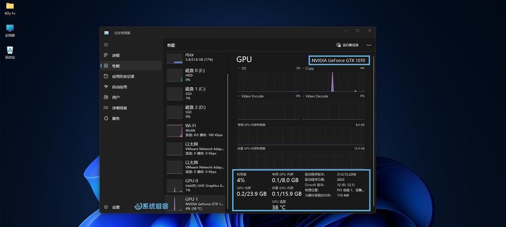Click the 用户 people icon
The width and height of the screenshot is (506, 227).
click(x=106, y=97)
